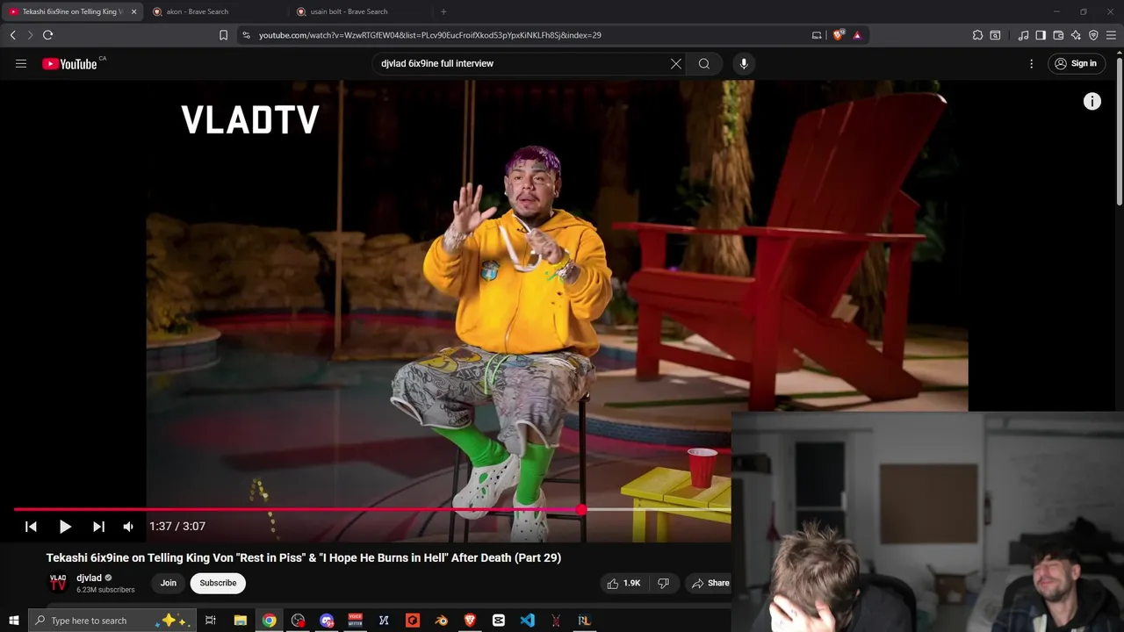1124x632 pixels.
Task: Open Brave Shields lion icon
Action: pos(838,35)
